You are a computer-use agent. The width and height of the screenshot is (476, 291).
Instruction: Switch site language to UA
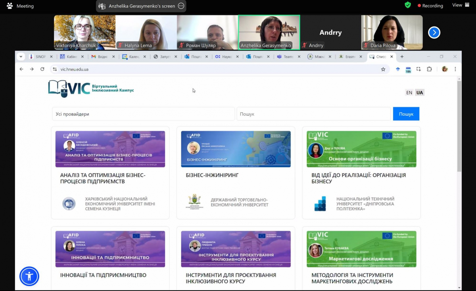click(x=420, y=93)
